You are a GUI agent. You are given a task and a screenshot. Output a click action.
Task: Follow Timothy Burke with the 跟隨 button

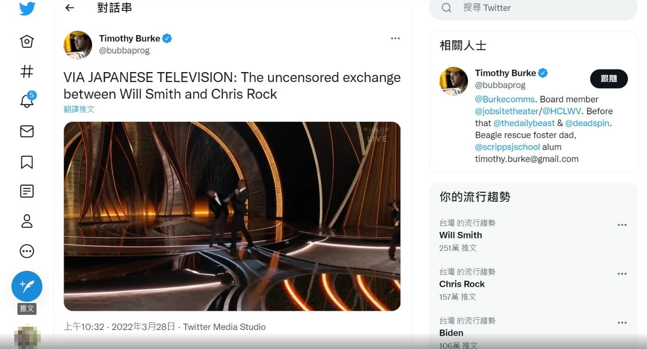point(609,79)
